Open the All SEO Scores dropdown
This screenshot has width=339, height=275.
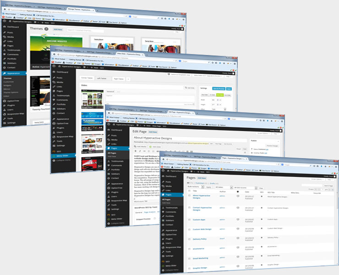(x=246, y=188)
